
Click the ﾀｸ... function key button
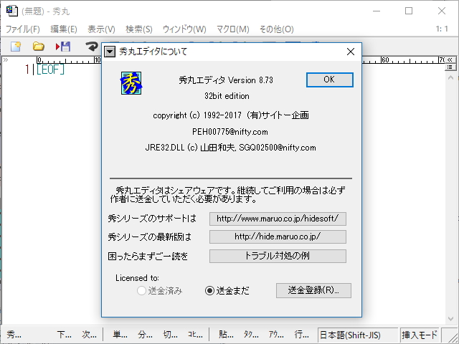click(251, 334)
